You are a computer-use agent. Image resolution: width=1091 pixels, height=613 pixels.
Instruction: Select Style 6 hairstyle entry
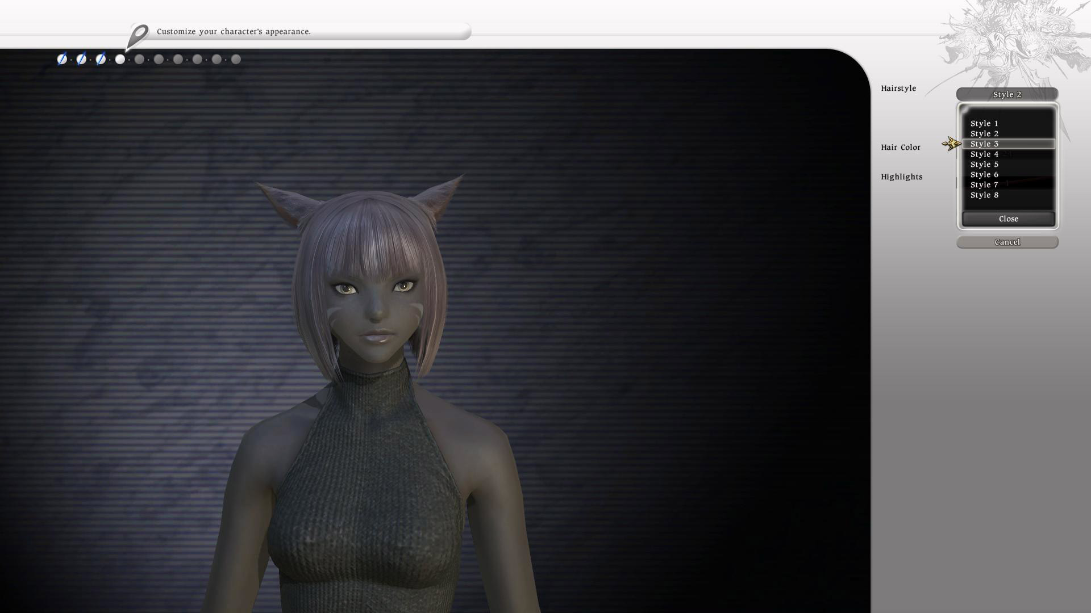(x=984, y=174)
